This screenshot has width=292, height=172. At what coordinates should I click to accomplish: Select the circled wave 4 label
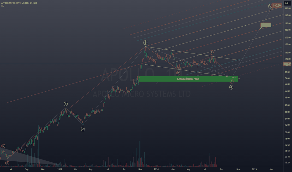231,87
